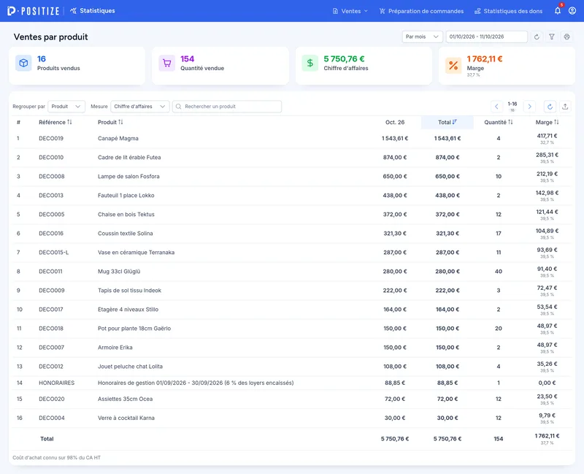Toggle sort on Quantité column

tap(499, 122)
